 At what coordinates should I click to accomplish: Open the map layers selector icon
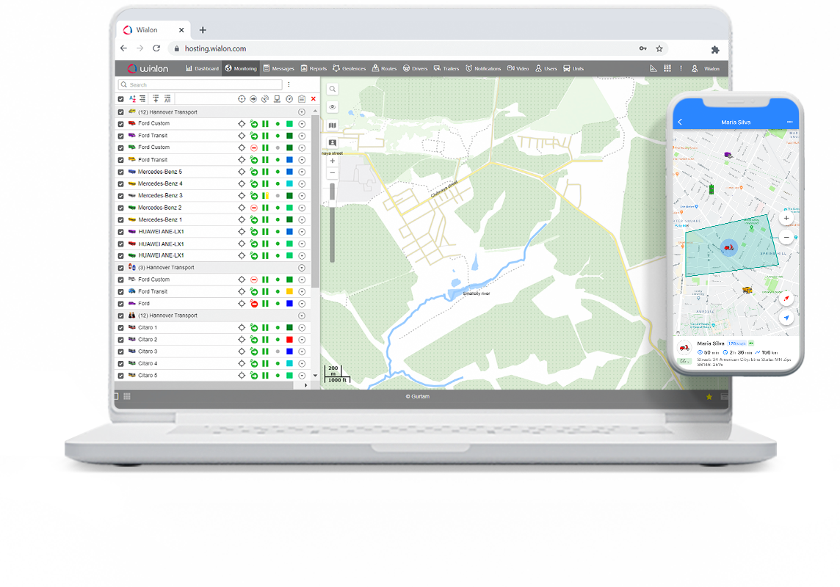pyautogui.click(x=332, y=125)
